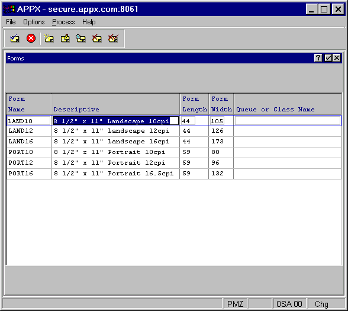This screenshot has height=311, width=348.
Task: Click the 'Landscape 12cpi' description cell
Action: [x=115, y=131]
